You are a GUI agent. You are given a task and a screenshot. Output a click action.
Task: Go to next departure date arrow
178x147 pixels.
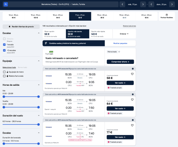point(143,5)
